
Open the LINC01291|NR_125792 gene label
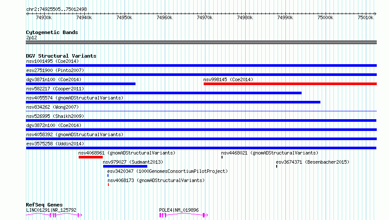[x=51, y=210]
